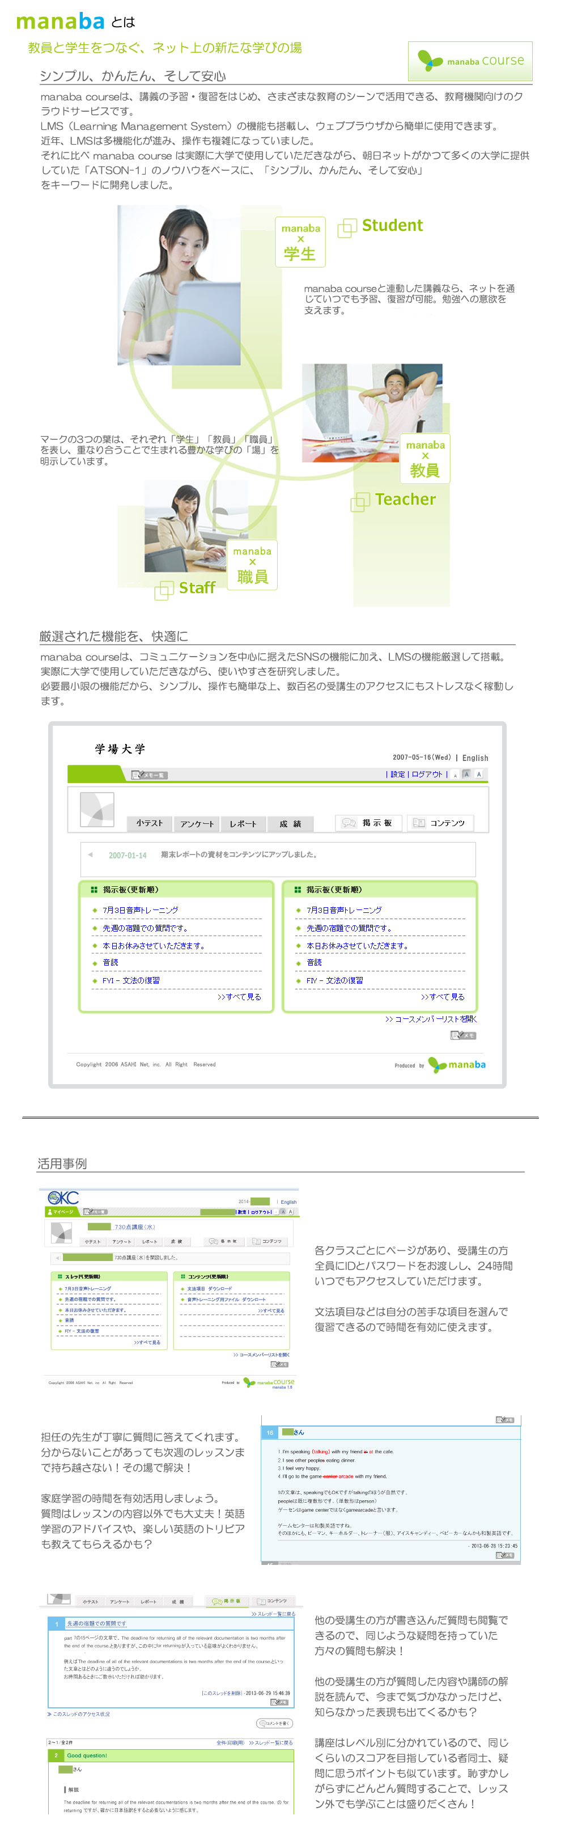This screenshot has height=1832, width=569.
Task: Click the メモ一覧 icon in 学場大学 header
Action: tap(150, 775)
